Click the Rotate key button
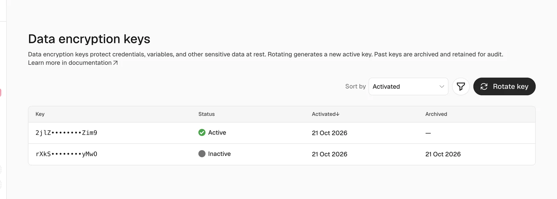Viewport: 557px width, 199px height. pyautogui.click(x=504, y=86)
